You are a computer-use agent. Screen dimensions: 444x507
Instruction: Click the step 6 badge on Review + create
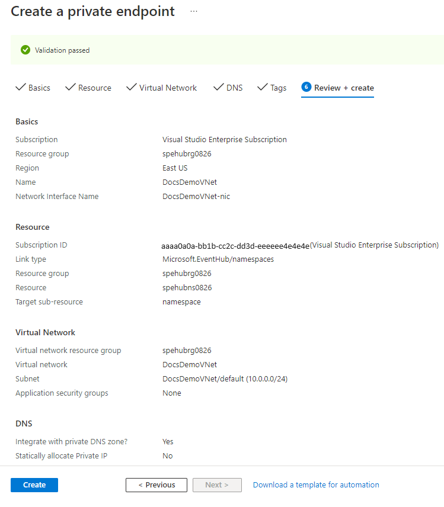point(306,86)
